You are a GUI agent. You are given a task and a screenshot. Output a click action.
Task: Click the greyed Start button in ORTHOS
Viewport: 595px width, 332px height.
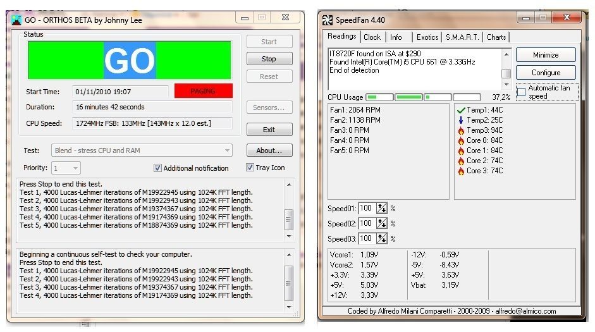pyautogui.click(x=269, y=42)
